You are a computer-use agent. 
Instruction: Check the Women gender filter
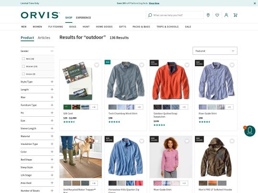point(23,66)
